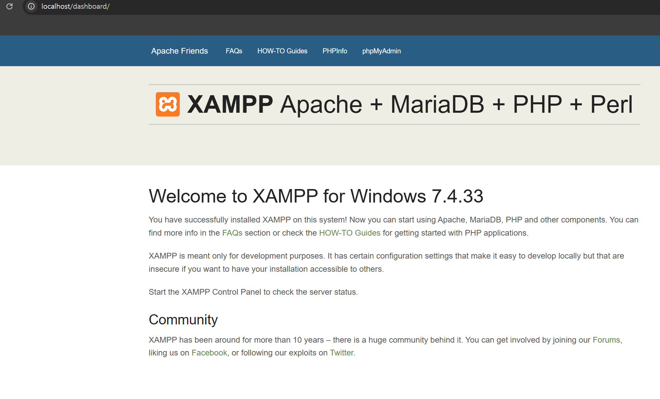Click the 'Start the XAMPP Control Panel' sentence

coord(253,292)
